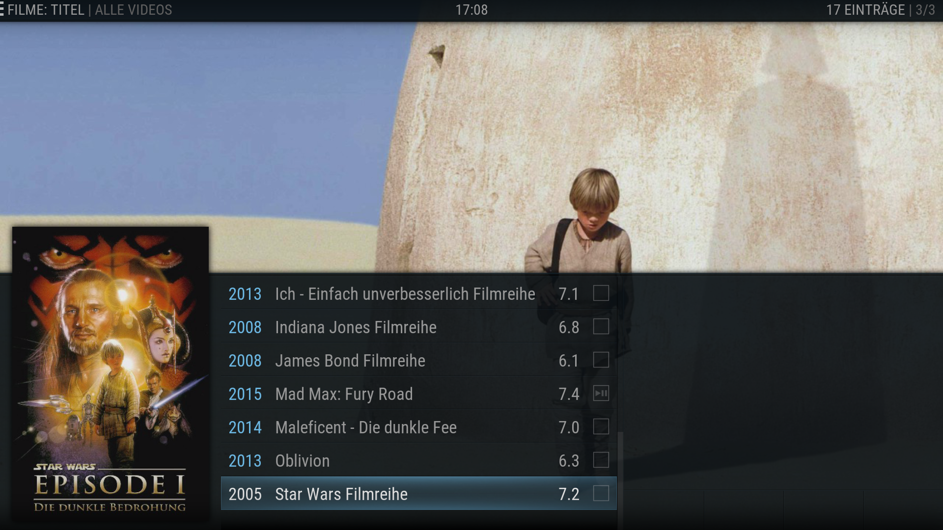Open Indiana Jones Filmreihe entry

click(356, 327)
